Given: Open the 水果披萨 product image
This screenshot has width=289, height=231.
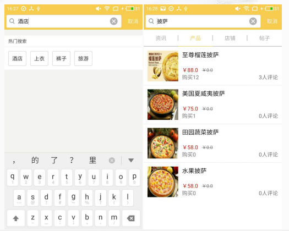Looking at the screenshot, I should tap(163, 182).
